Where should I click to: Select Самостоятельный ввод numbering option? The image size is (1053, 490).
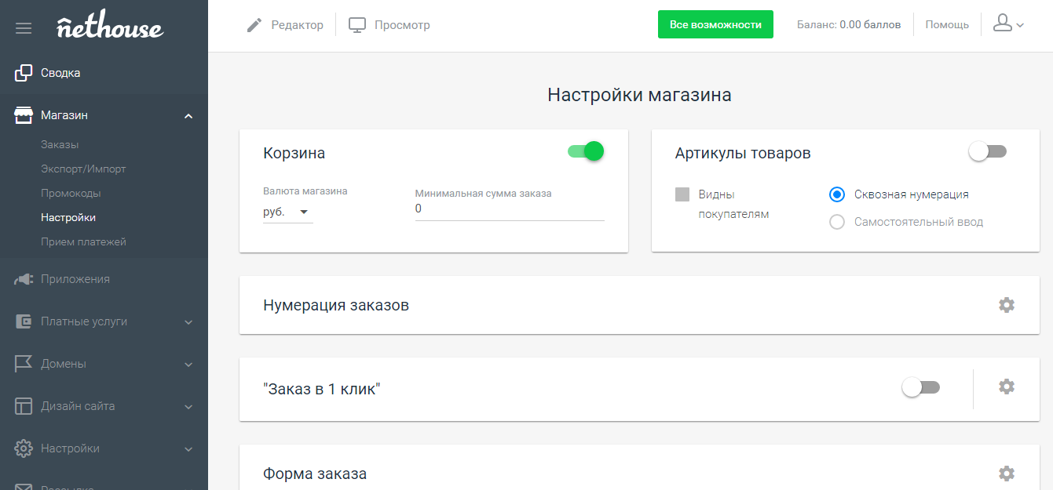[836, 222]
